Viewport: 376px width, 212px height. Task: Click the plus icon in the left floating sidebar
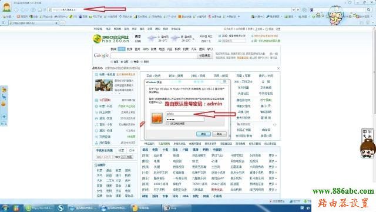tap(4, 117)
